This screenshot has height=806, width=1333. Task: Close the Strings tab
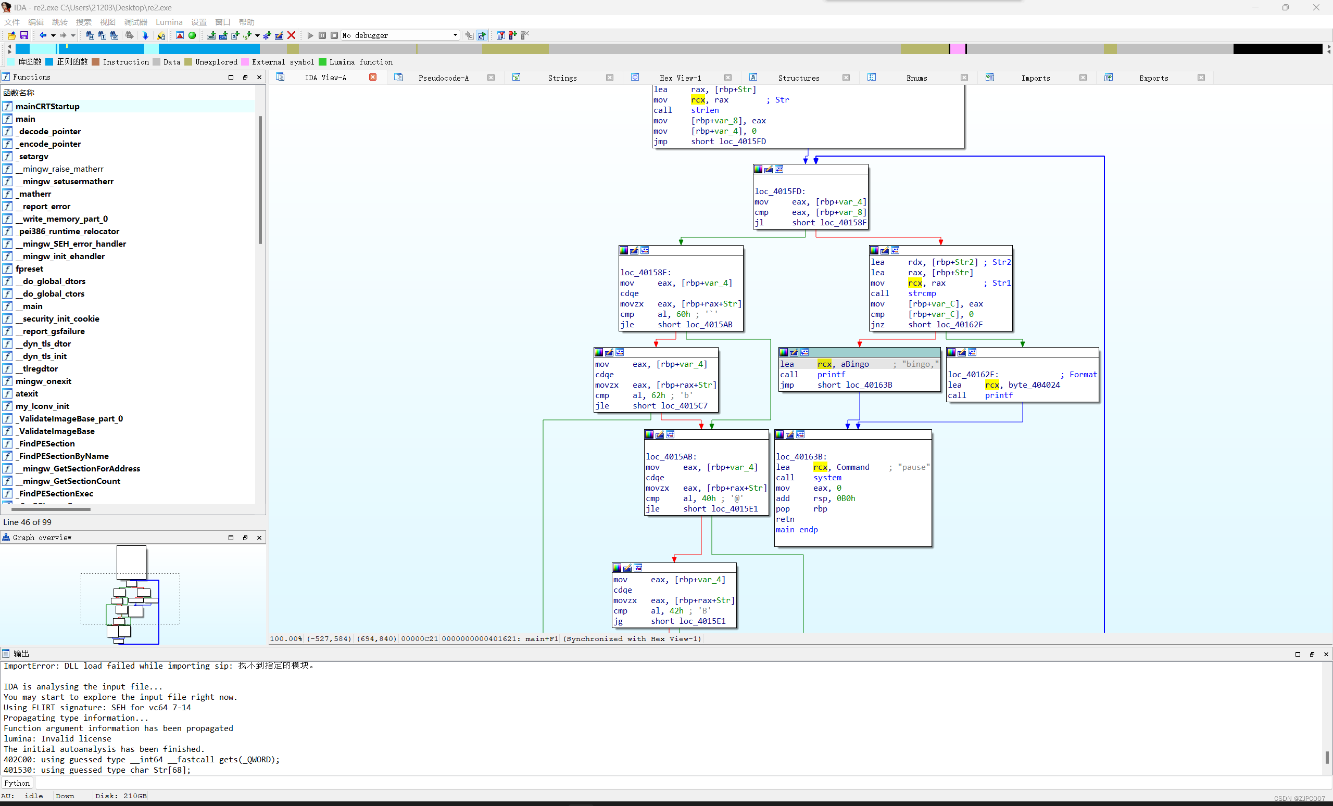(x=610, y=78)
